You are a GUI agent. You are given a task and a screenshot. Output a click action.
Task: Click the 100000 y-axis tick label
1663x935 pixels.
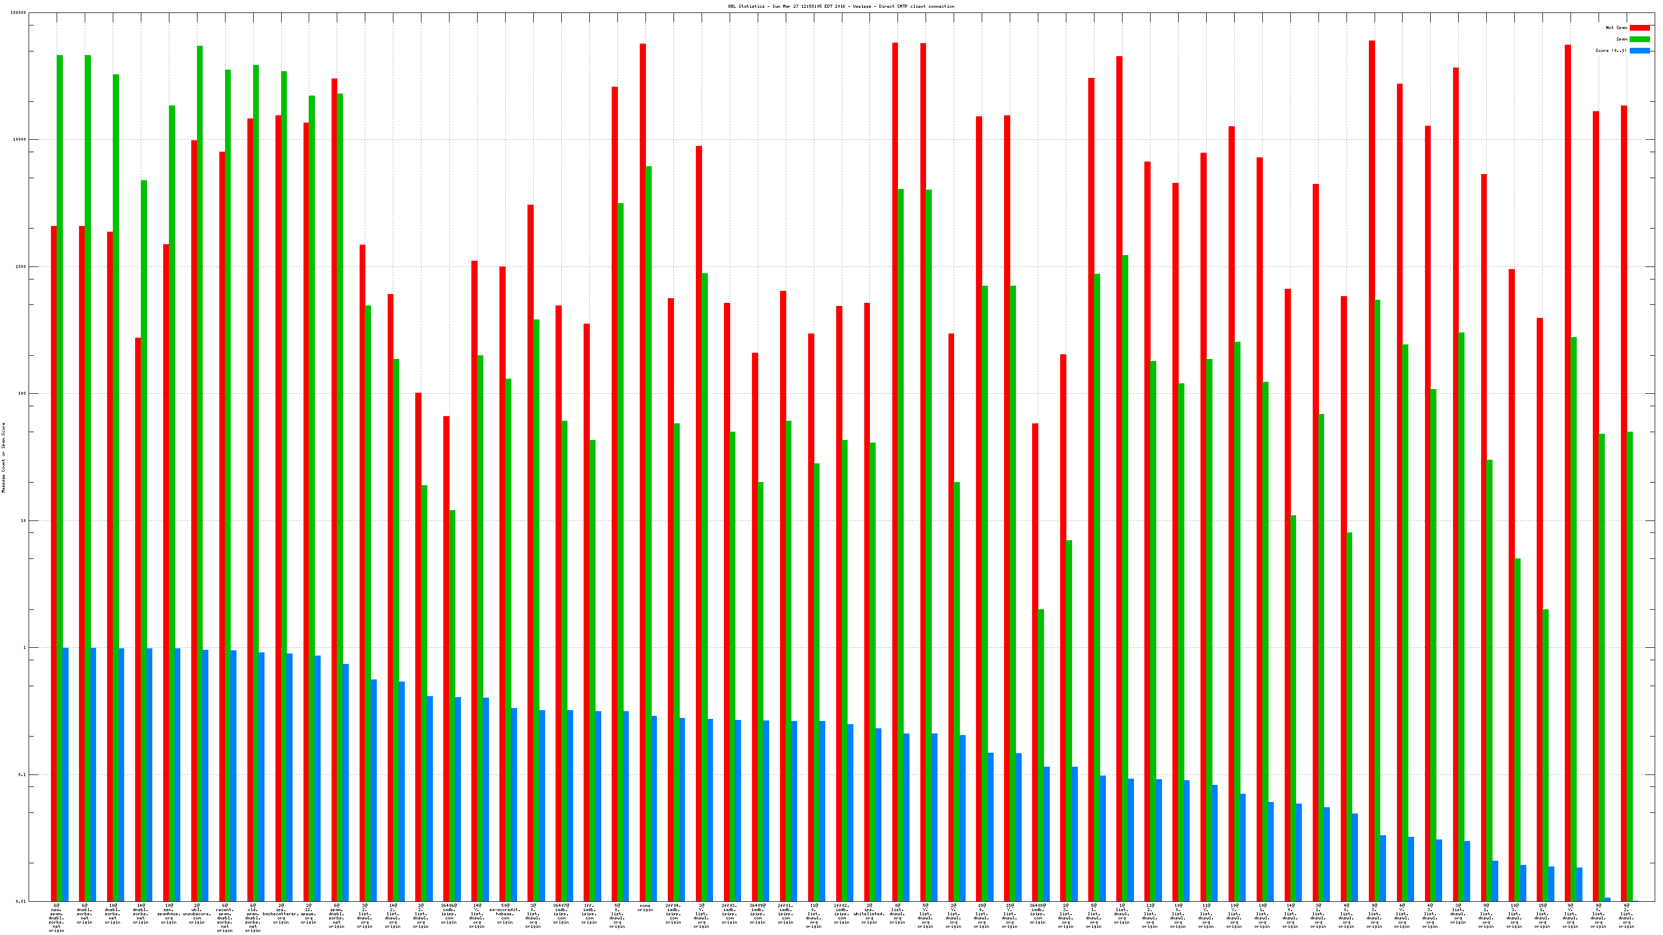(x=19, y=13)
